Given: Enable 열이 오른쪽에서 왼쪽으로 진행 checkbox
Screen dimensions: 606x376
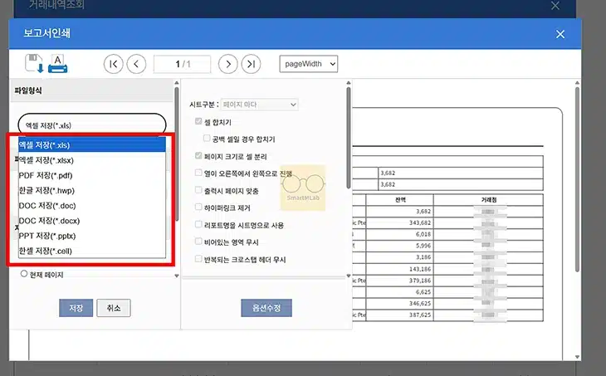Looking at the screenshot, I should pyautogui.click(x=198, y=173).
